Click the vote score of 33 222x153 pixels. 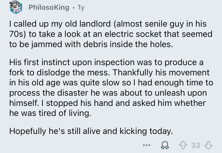click(196, 145)
